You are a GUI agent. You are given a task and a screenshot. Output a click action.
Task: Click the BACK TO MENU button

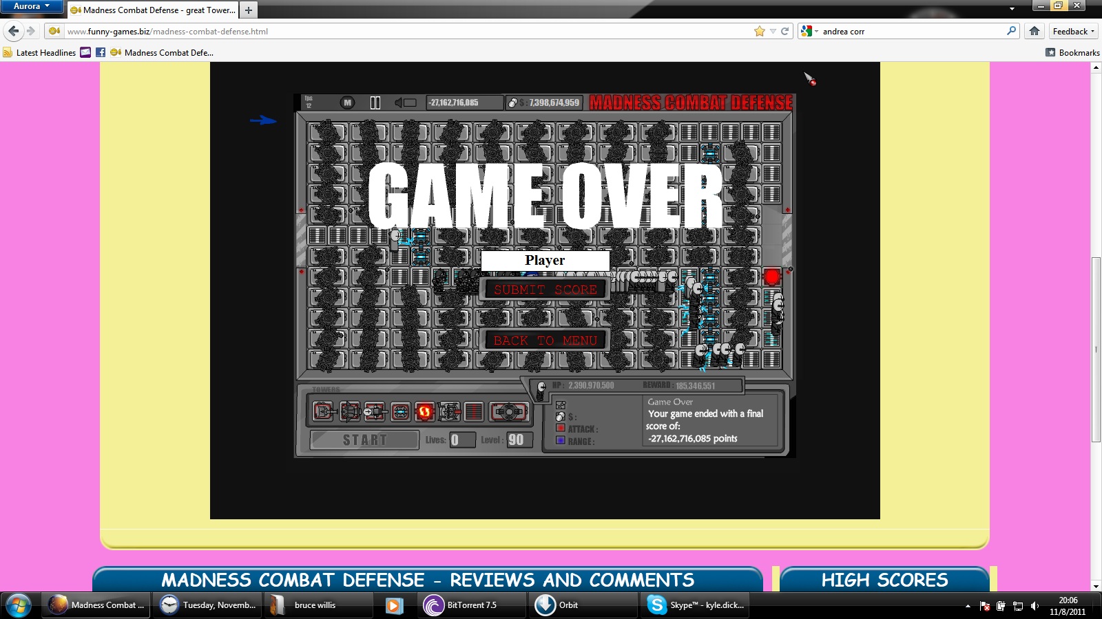545,340
